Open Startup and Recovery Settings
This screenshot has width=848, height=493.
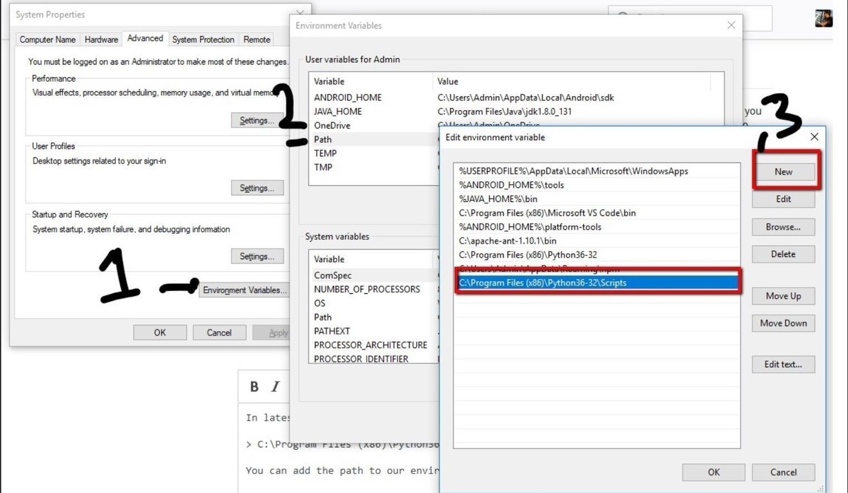[257, 257]
